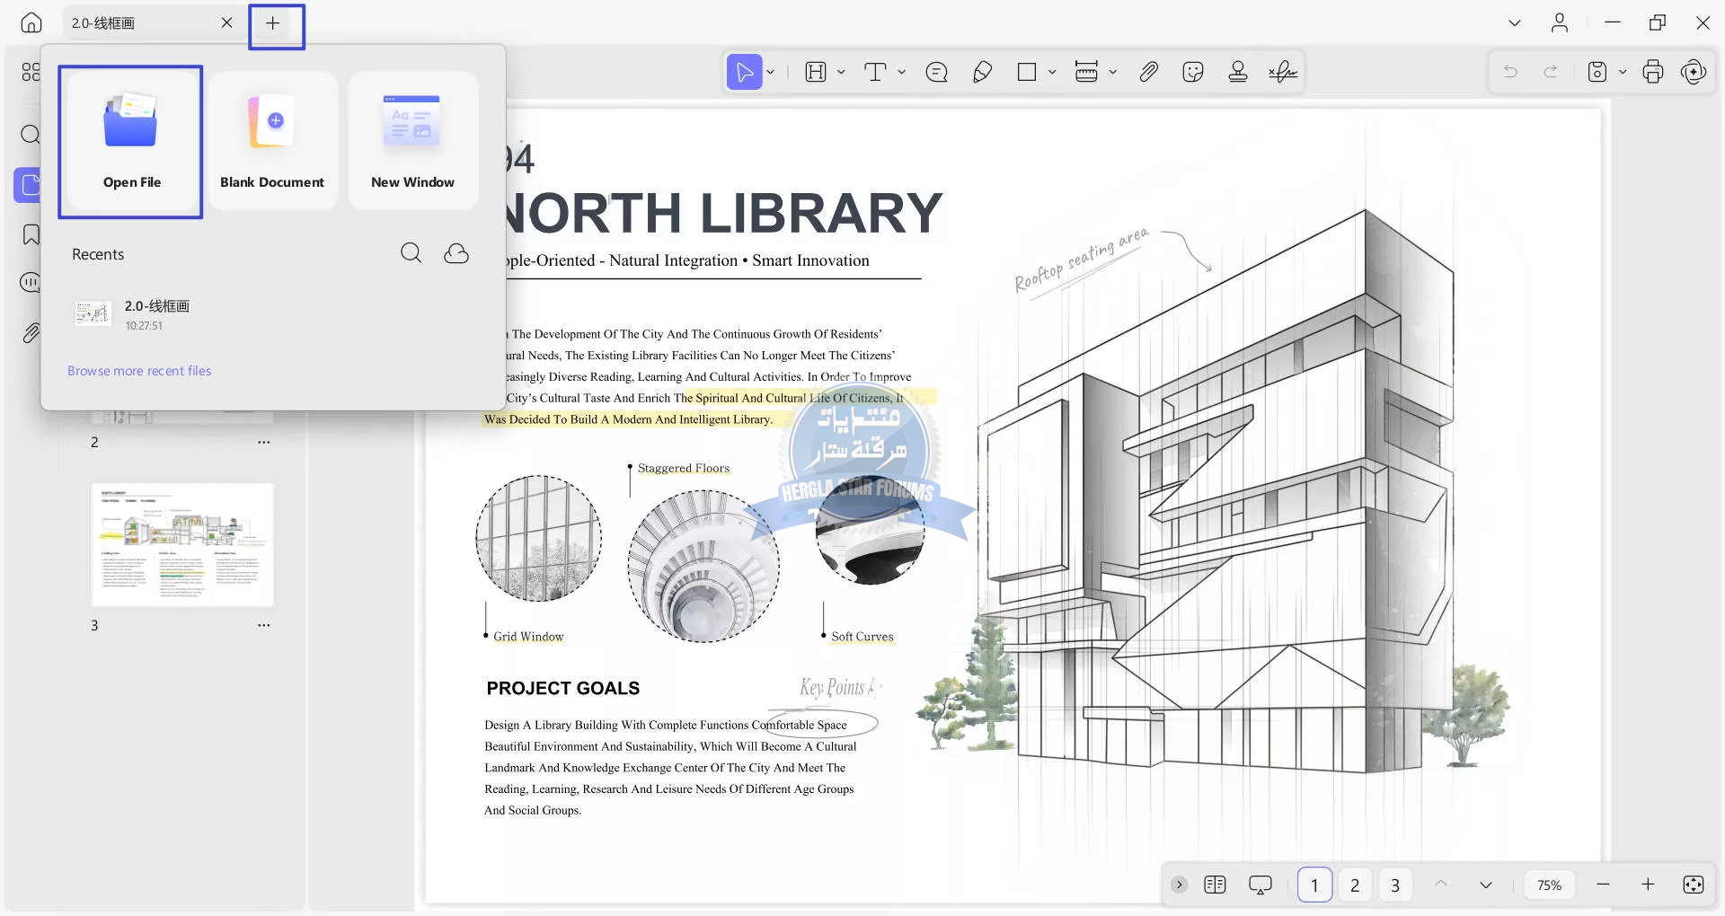
Task: Click Browse more recent files link
Action: tap(139, 371)
